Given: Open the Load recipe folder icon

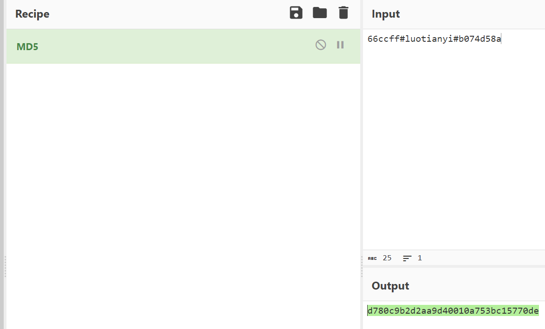Looking at the screenshot, I should coord(320,13).
